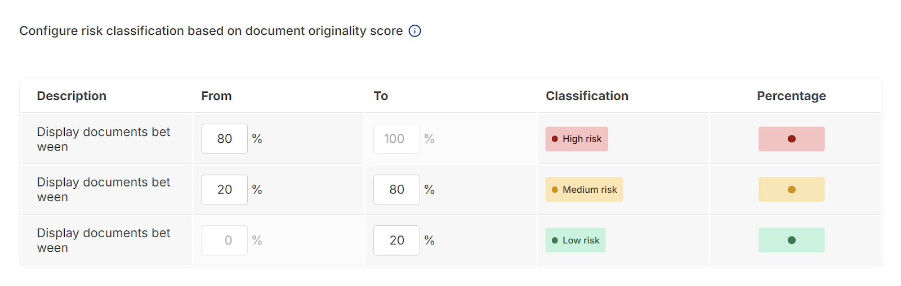Image resolution: width=901 pixels, height=286 pixels.
Task: Select the Medium risk yellow dot indicator
Action: point(555,189)
